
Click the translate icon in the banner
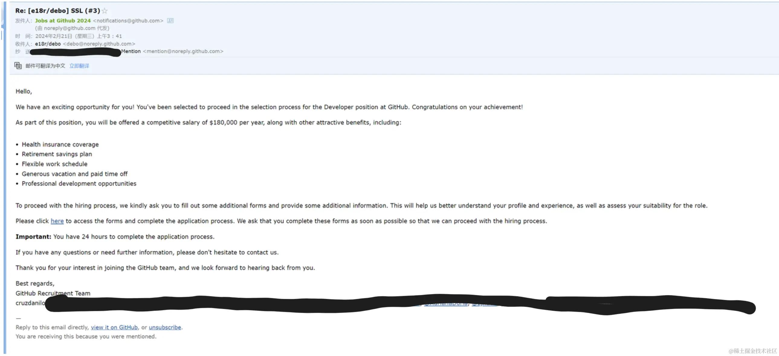(18, 66)
